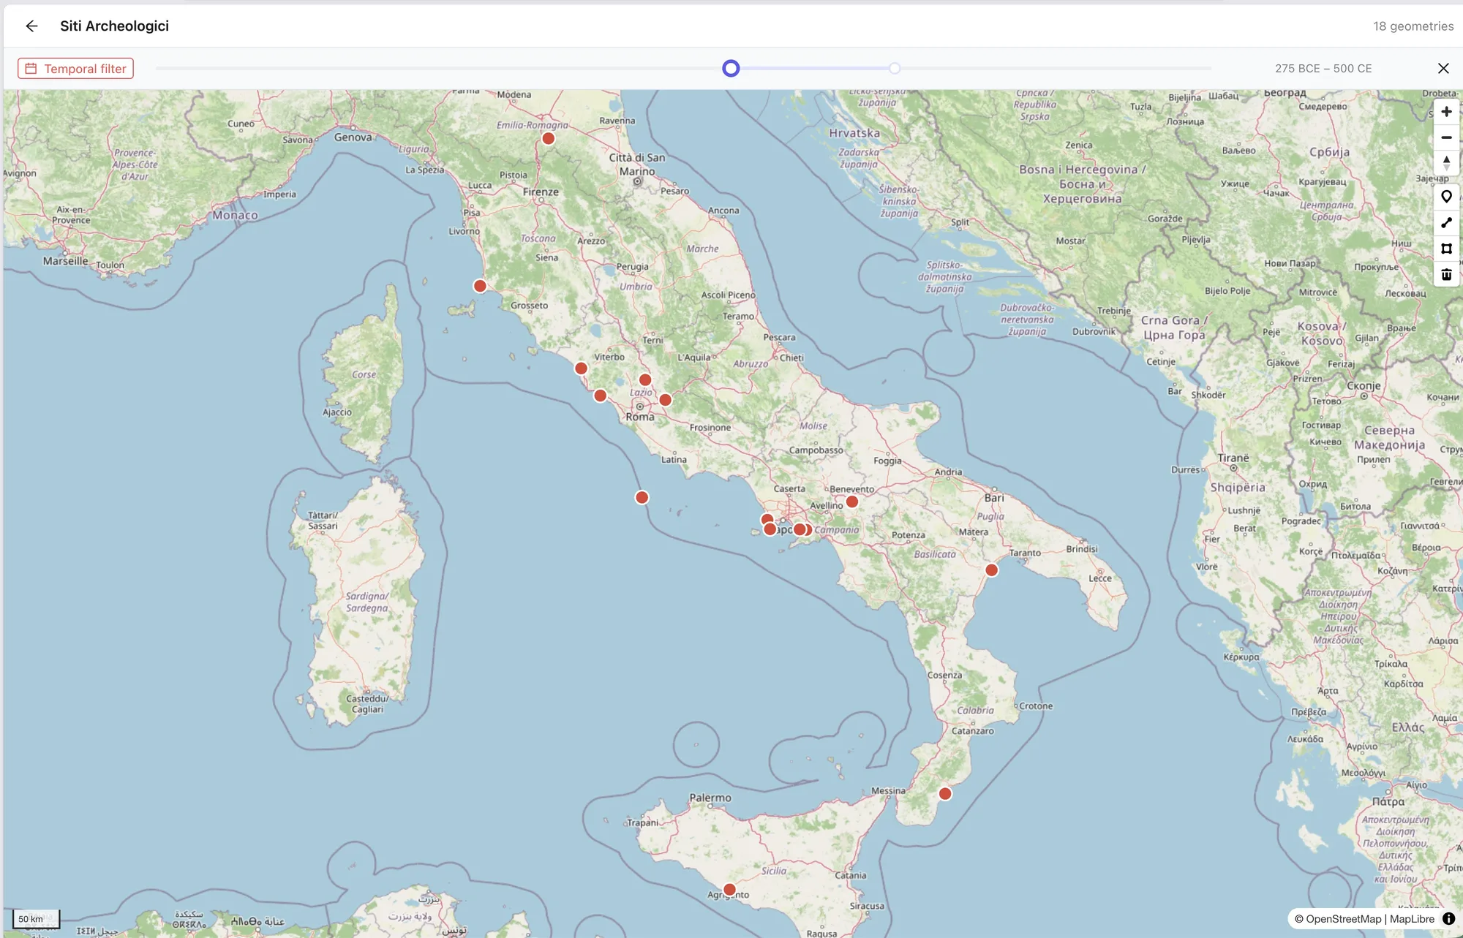
Task: Click the '50 km' scale bar
Action: tap(36, 919)
